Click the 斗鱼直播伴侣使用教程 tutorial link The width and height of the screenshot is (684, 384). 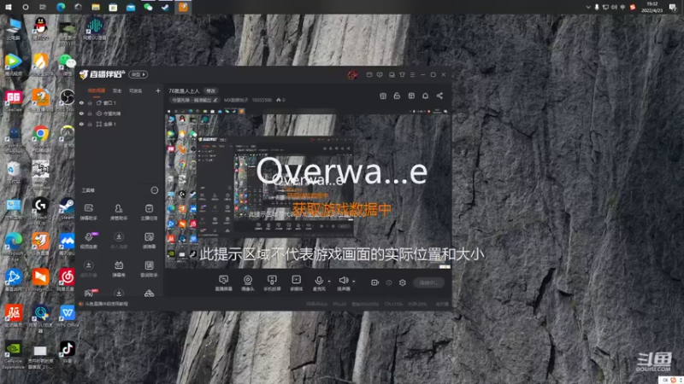106,304
